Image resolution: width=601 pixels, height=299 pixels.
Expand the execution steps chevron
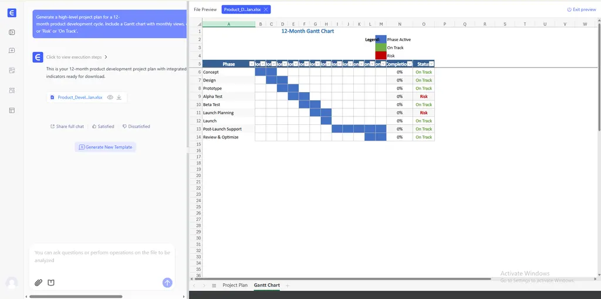pyautogui.click(x=106, y=57)
